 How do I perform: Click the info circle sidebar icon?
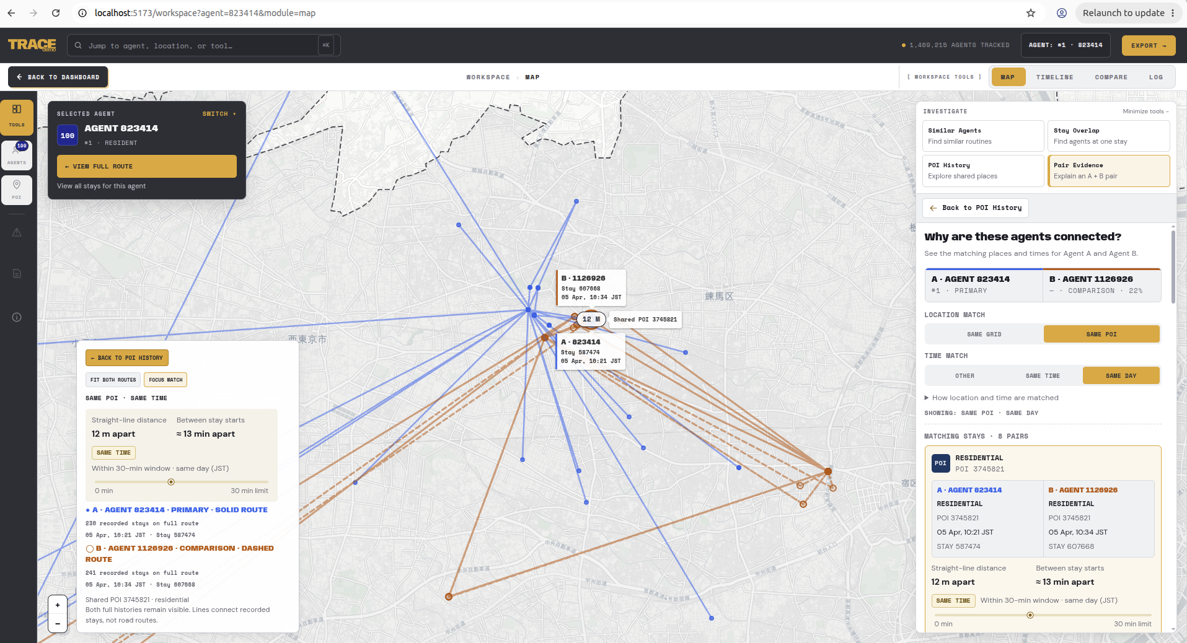point(17,317)
